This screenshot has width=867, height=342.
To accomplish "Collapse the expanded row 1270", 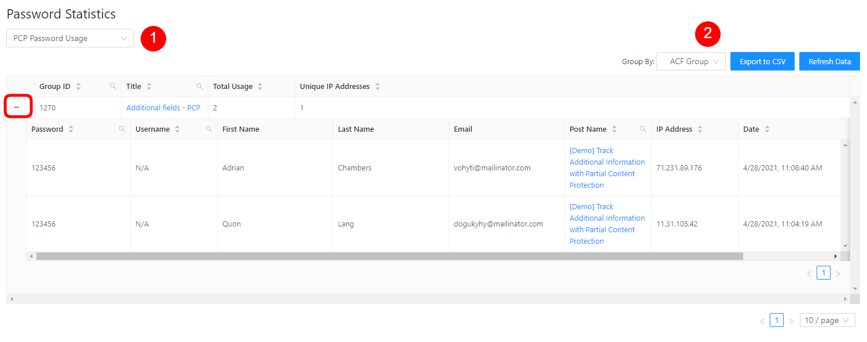I will pyautogui.click(x=17, y=107).
